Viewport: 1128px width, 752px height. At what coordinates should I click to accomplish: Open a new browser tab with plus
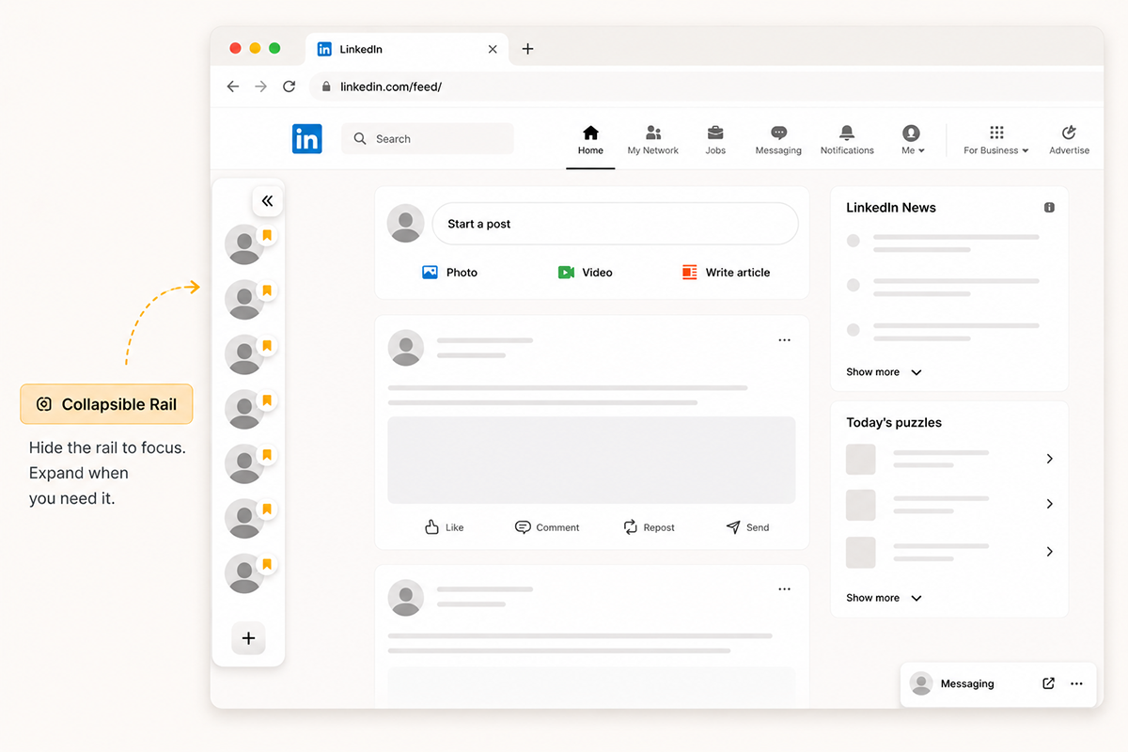click(527, 49)
